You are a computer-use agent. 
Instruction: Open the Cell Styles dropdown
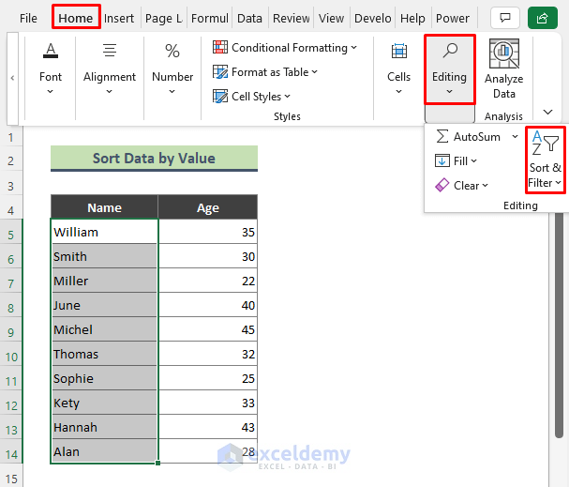point(287,97)
